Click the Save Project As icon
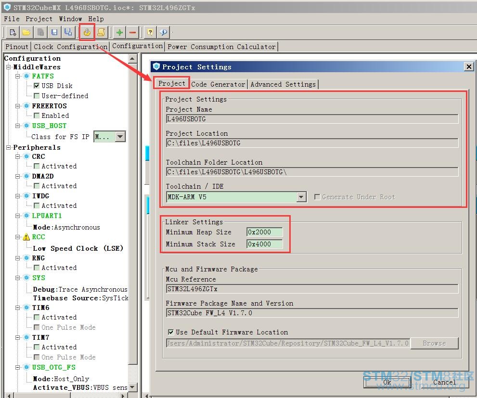The image size is (477, 398). tap(68, 32)
